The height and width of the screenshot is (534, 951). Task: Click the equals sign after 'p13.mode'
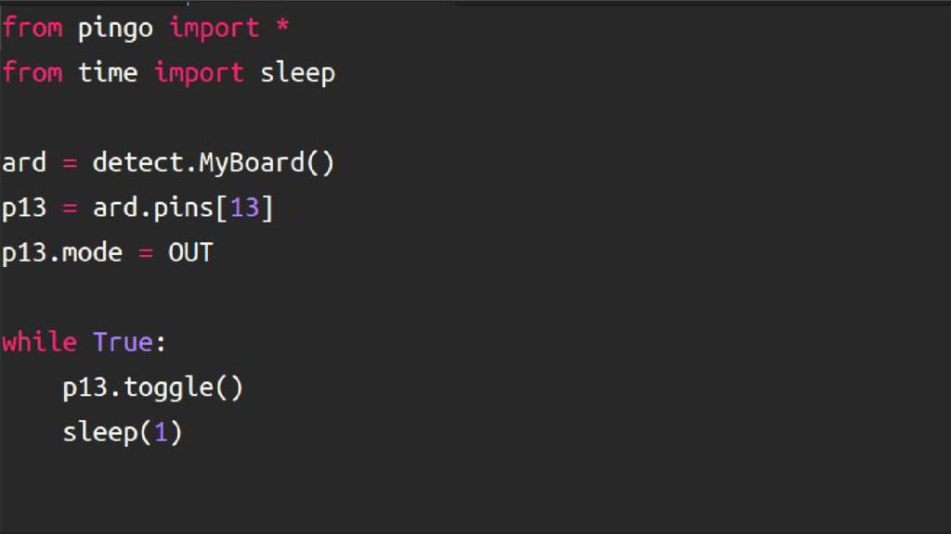tap(146, 254)
